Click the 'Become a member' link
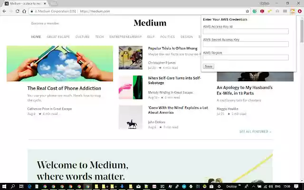The height and width of the screenshot is (190, 304). click(x=45, y=23)
